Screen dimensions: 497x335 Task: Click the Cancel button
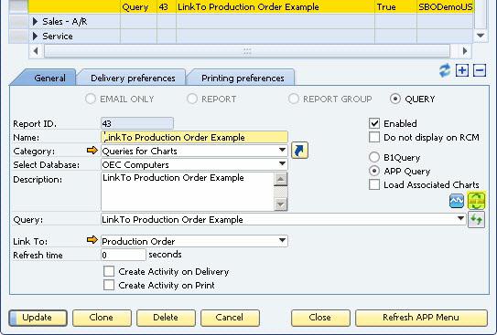[230, 318]
